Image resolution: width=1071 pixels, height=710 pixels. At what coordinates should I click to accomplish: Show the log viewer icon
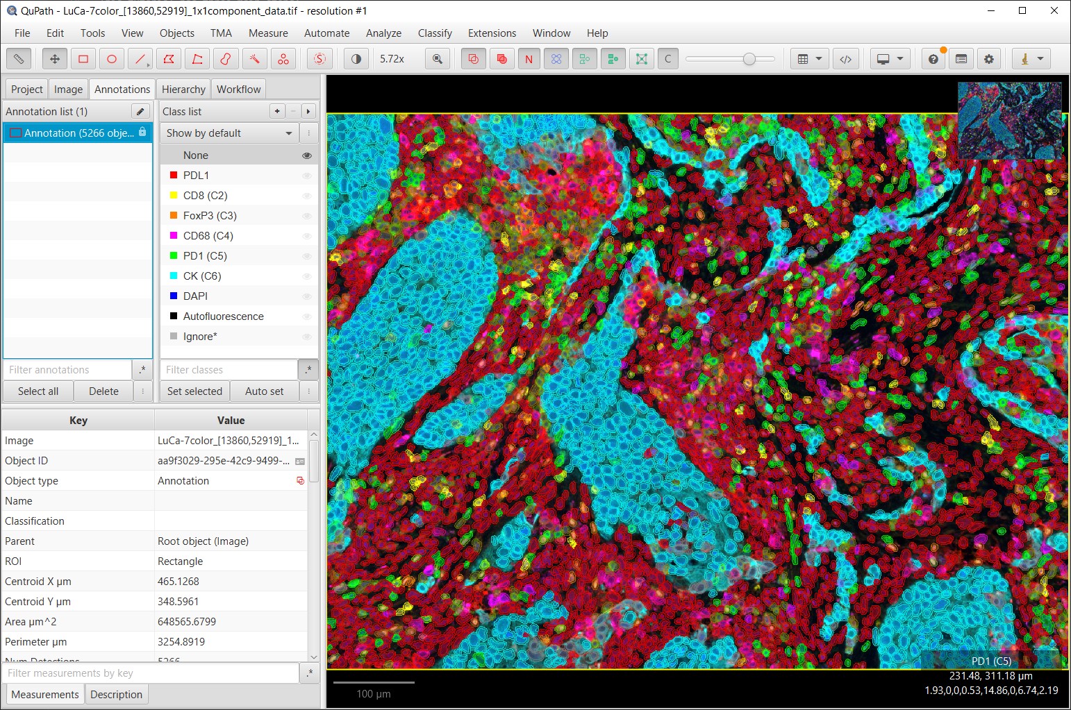(961, 59)
